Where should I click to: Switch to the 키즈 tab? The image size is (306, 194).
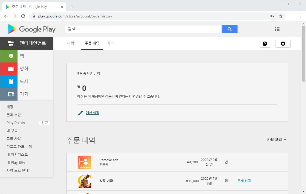(110, 43)
